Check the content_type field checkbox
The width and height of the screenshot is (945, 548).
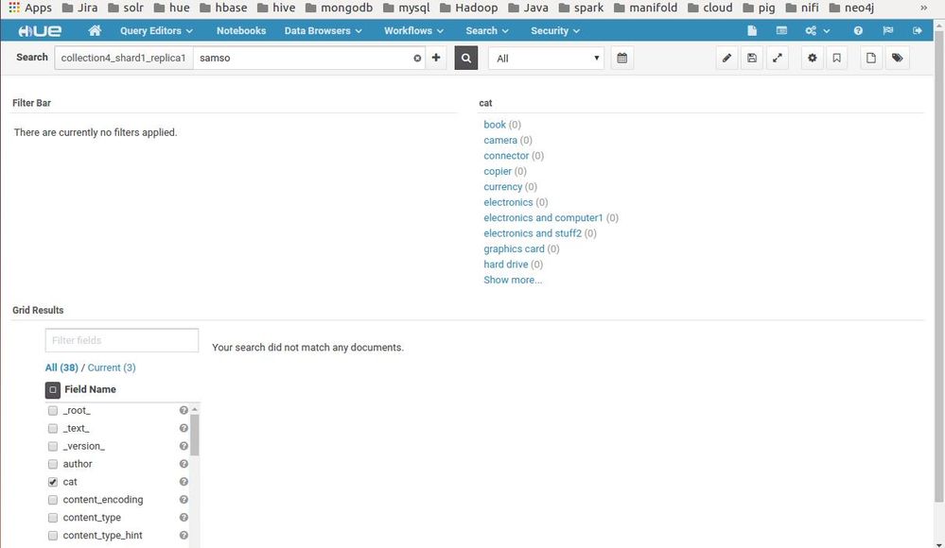52,517
